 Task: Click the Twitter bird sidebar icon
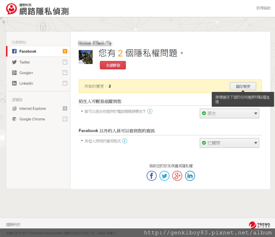(x=14, y=62)
